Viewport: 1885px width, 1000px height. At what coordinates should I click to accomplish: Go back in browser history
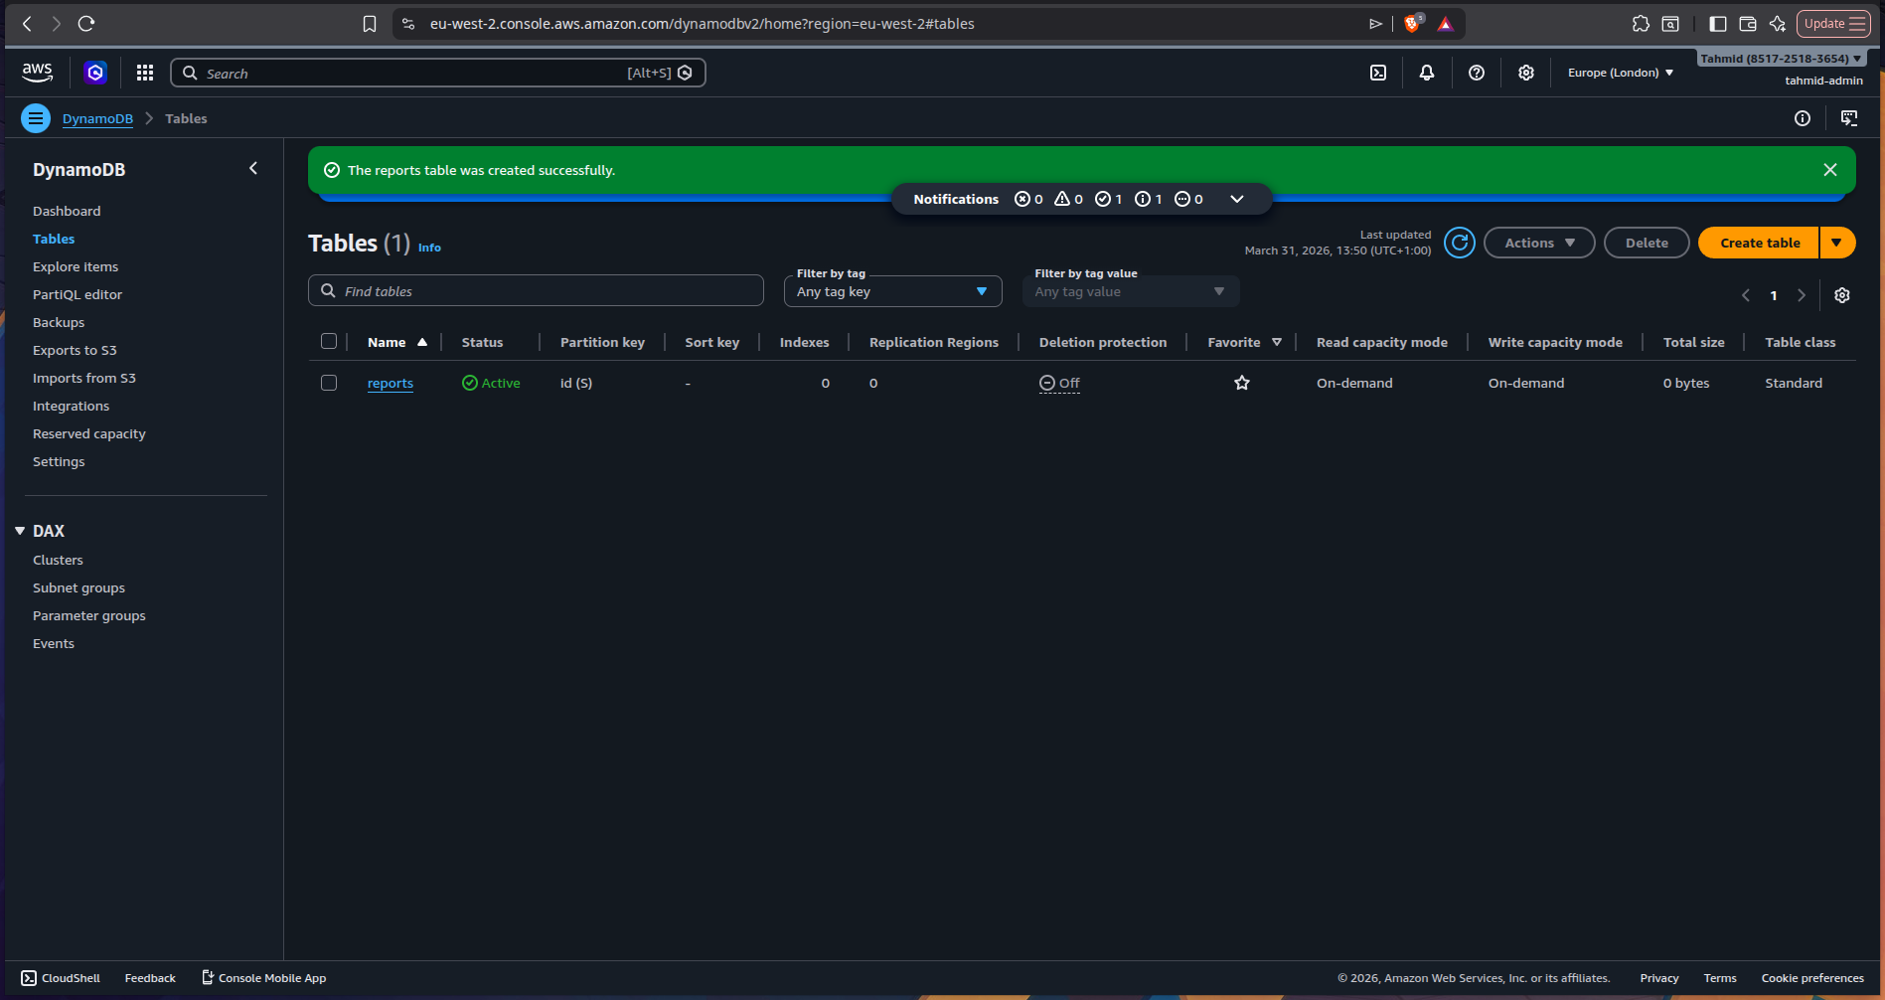point(28,24)
